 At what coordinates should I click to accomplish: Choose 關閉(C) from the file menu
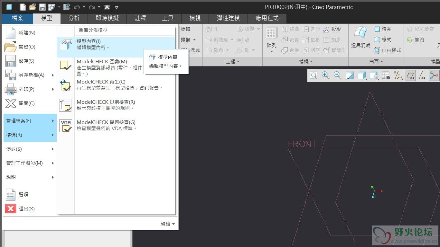(x=30, y=103)
